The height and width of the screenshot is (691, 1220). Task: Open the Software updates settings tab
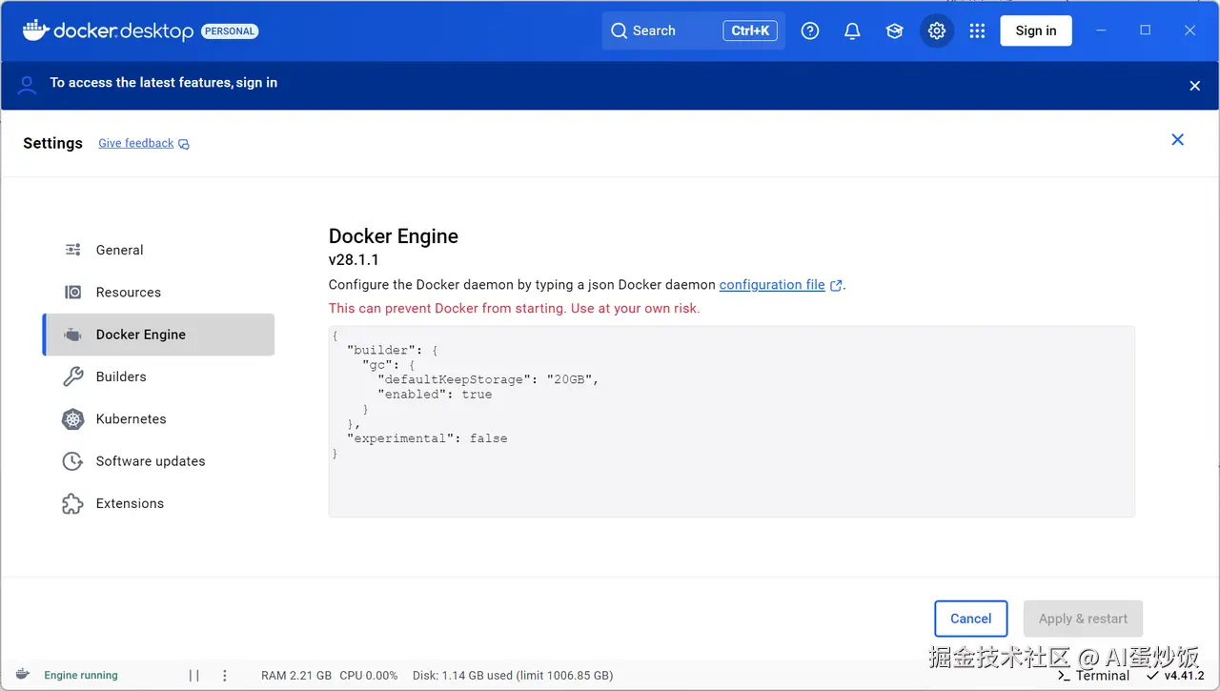pos(158,461)
